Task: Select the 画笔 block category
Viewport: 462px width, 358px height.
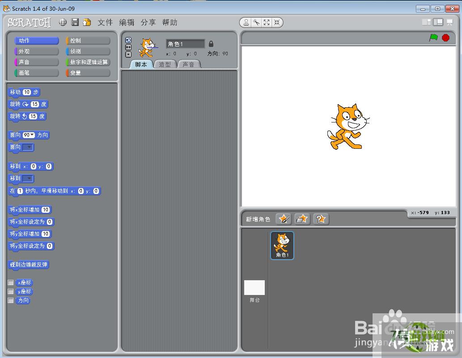Action: [x=37, y=73]
